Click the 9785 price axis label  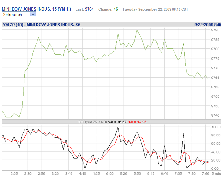pos(215,40)
